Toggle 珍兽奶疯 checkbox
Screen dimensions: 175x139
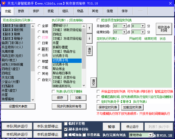click(x=84, y=135)
